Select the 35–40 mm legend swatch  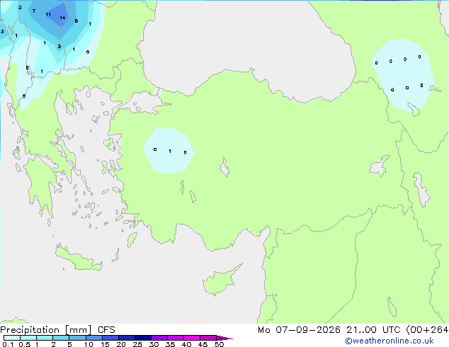coord(176,338)
